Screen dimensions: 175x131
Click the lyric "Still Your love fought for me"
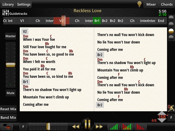[45, 47]
